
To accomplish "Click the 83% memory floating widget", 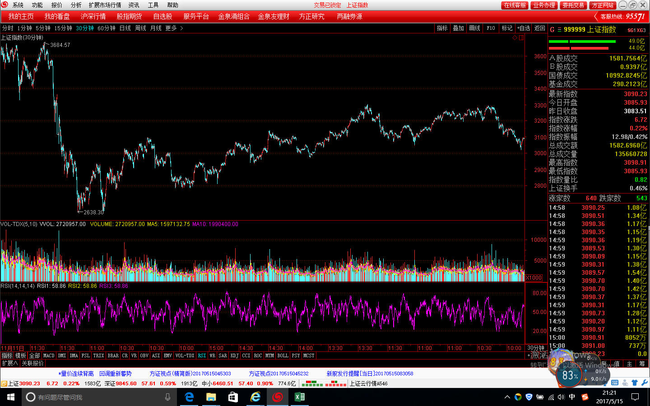I will pyautogui.click(x=570, y=375).
